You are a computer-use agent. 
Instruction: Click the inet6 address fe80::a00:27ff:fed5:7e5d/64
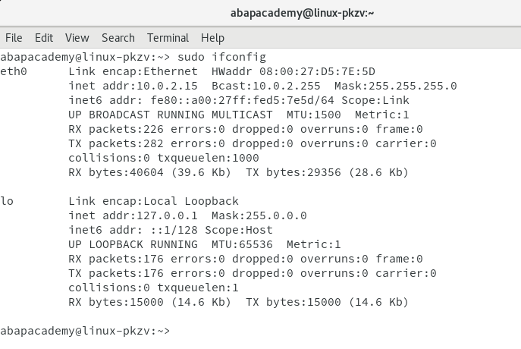click(x=242, y=100)
